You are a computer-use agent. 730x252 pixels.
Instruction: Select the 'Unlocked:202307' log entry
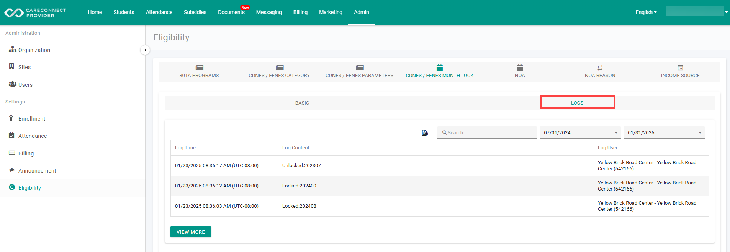coord(301,166)
